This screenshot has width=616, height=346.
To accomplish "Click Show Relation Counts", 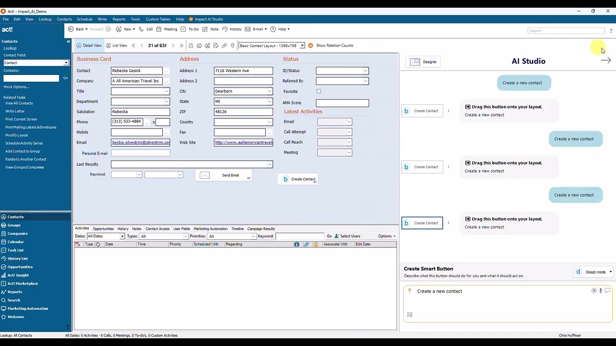I will 331,46.
